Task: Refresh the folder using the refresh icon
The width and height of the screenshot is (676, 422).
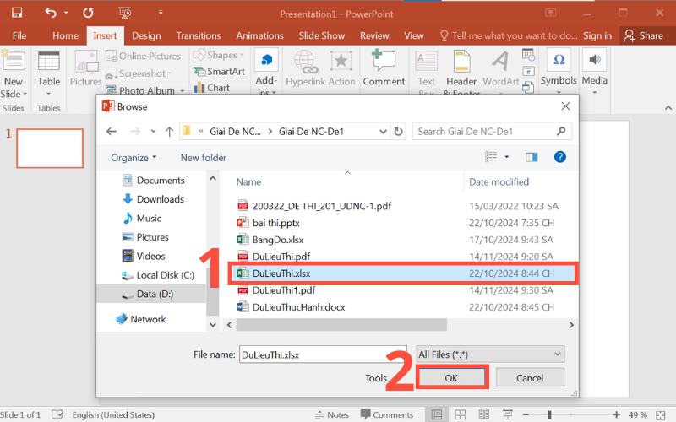Action: 399,131
